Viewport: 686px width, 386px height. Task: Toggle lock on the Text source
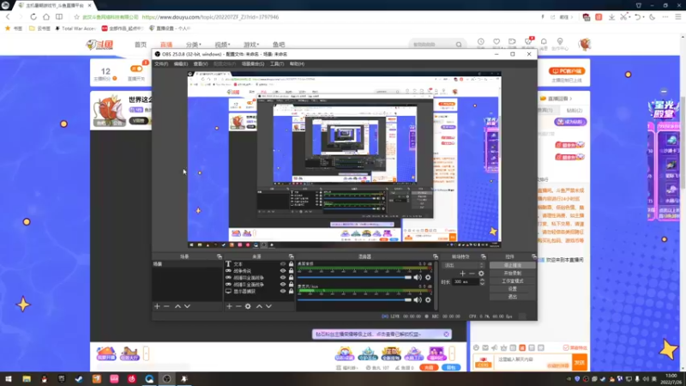pyautogui.click(x=291, y=264)
